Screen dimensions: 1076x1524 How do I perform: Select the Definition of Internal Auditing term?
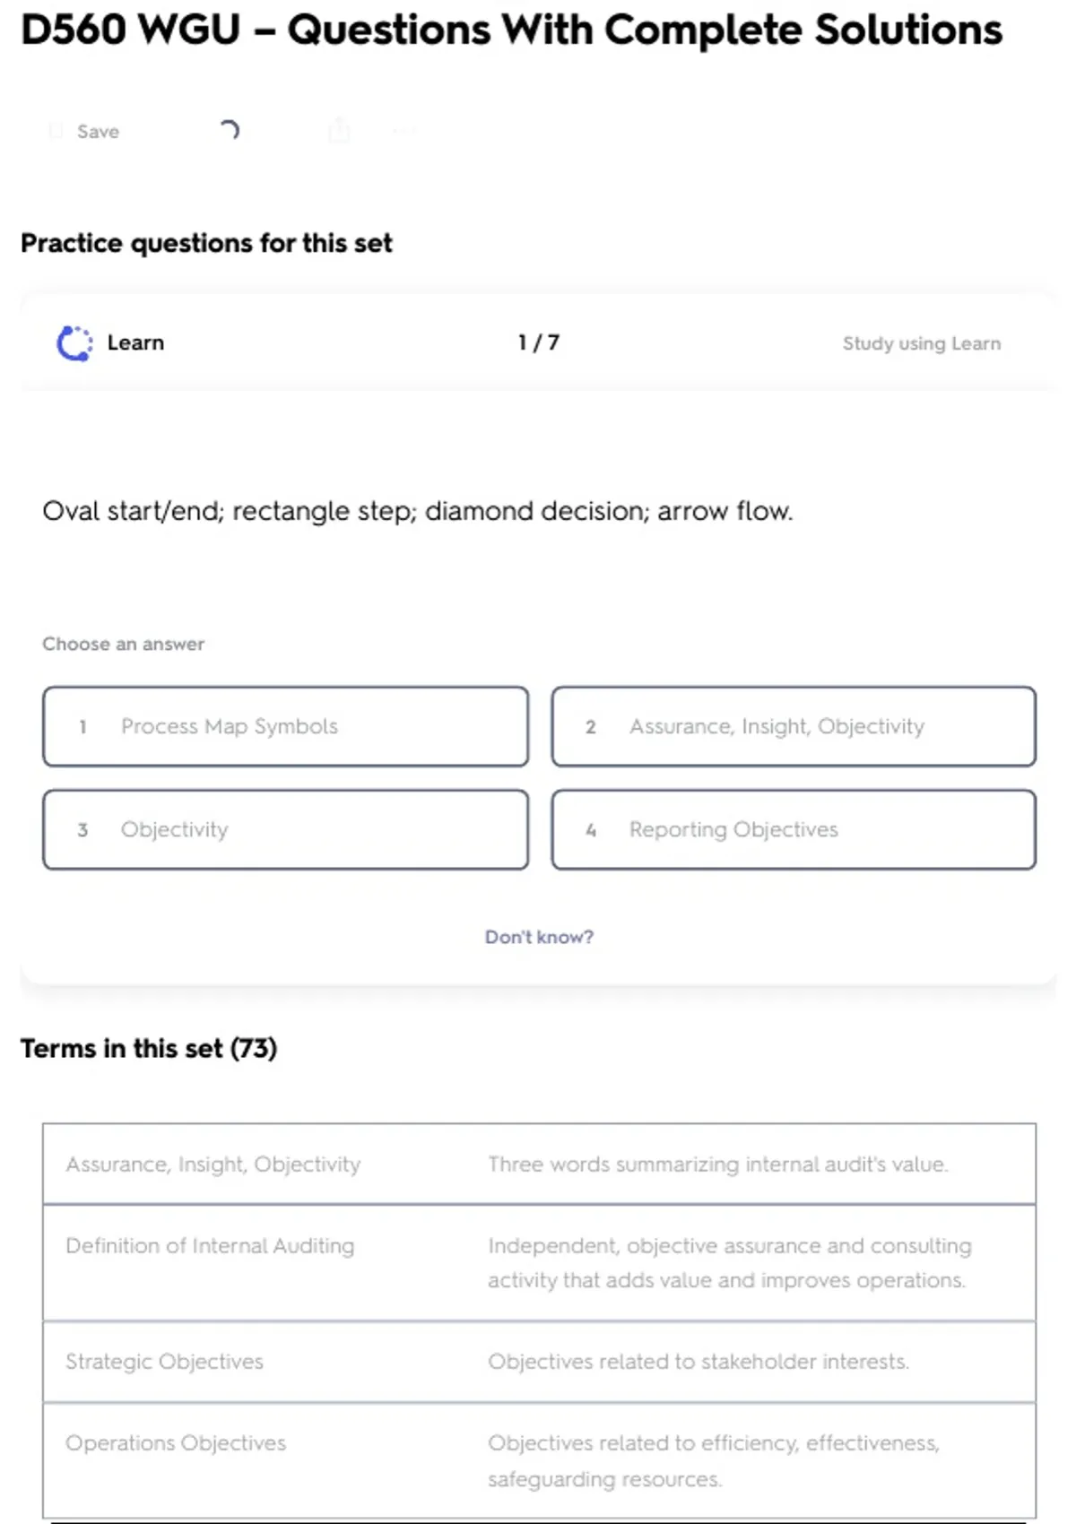pos(210,1246)
